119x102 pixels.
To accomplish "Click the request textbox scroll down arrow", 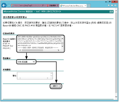I will click(62, 46).
